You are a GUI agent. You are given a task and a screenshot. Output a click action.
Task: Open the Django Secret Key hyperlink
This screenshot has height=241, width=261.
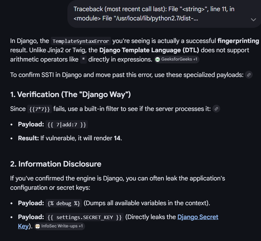(198, 217)
